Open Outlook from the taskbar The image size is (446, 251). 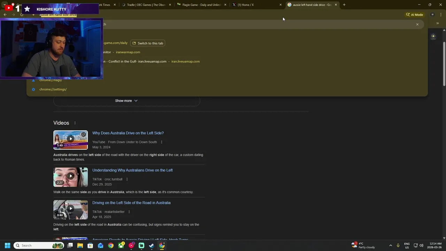(100, 245)
